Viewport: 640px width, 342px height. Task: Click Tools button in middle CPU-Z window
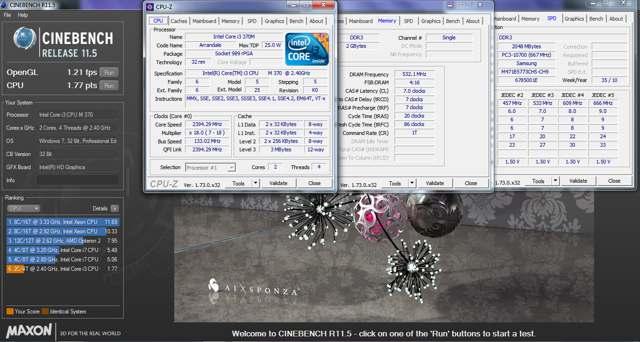[x=395, y=183]
